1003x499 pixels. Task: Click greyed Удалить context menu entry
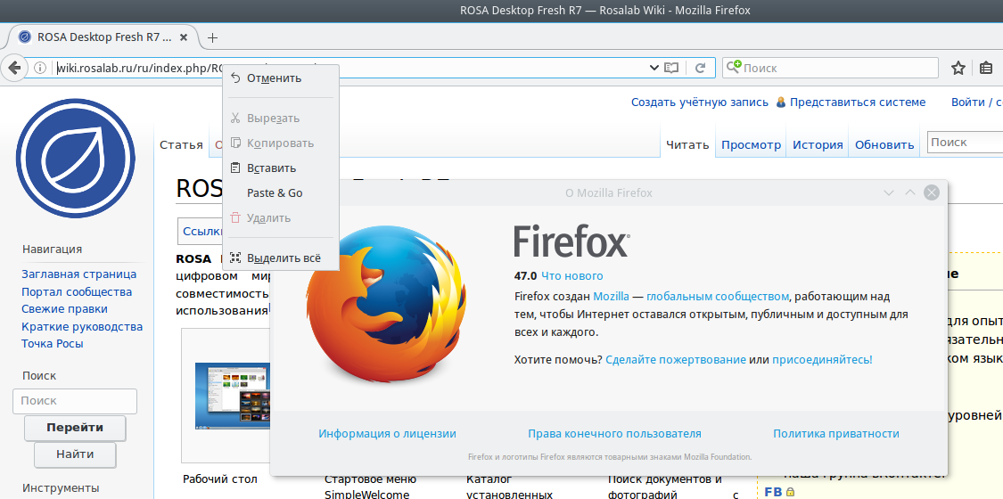click(281, 218)
